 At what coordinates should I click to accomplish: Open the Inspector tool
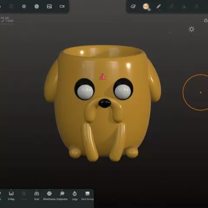pos(62,195)
